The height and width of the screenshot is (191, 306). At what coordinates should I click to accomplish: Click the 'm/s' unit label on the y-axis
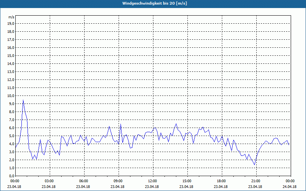11,17
